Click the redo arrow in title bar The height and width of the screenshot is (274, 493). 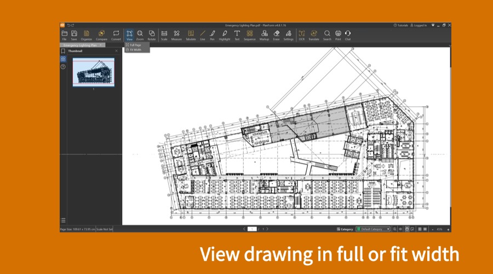(73, 25)
